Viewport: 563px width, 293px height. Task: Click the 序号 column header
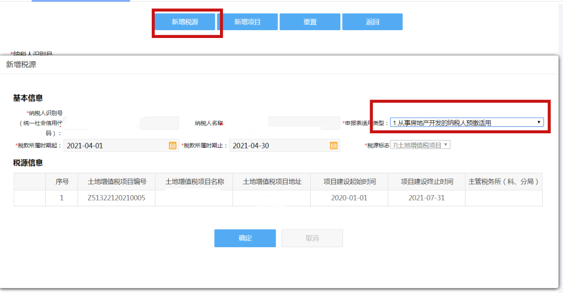(62, 182)
